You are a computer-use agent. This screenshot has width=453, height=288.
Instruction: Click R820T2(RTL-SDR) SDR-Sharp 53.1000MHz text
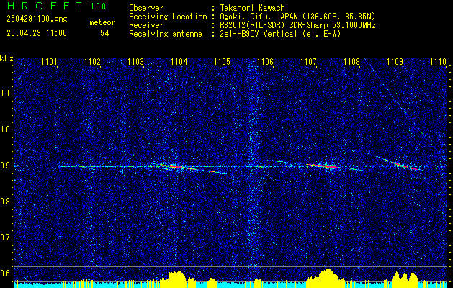coord(297,25)
